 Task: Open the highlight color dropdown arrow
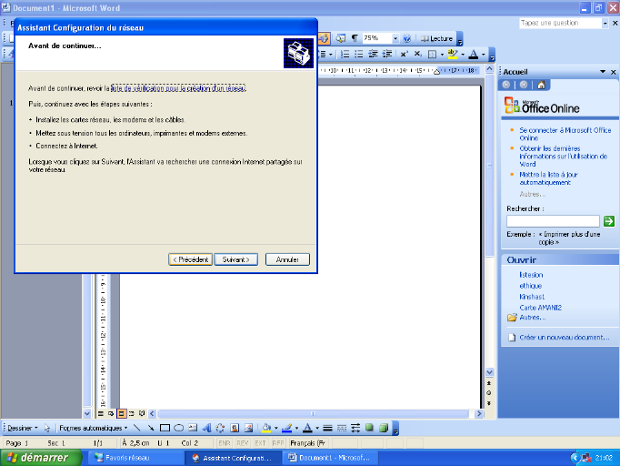(463, 55)
